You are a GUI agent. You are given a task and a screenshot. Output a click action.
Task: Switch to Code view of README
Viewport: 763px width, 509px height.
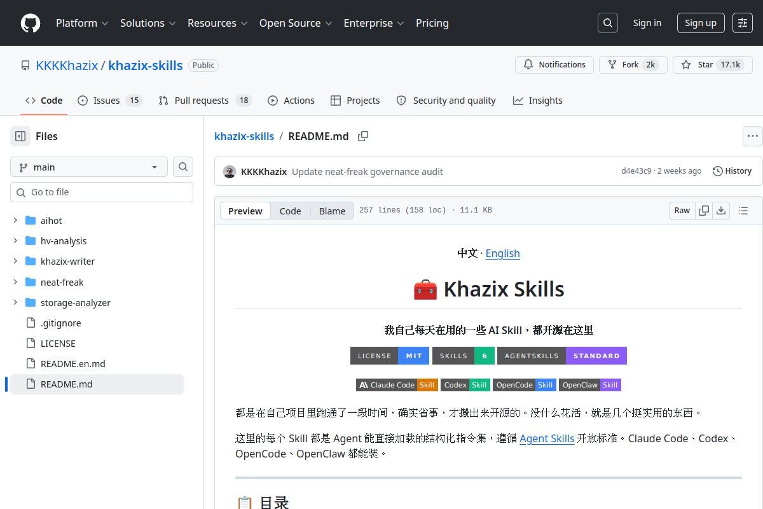pos(290,211)
